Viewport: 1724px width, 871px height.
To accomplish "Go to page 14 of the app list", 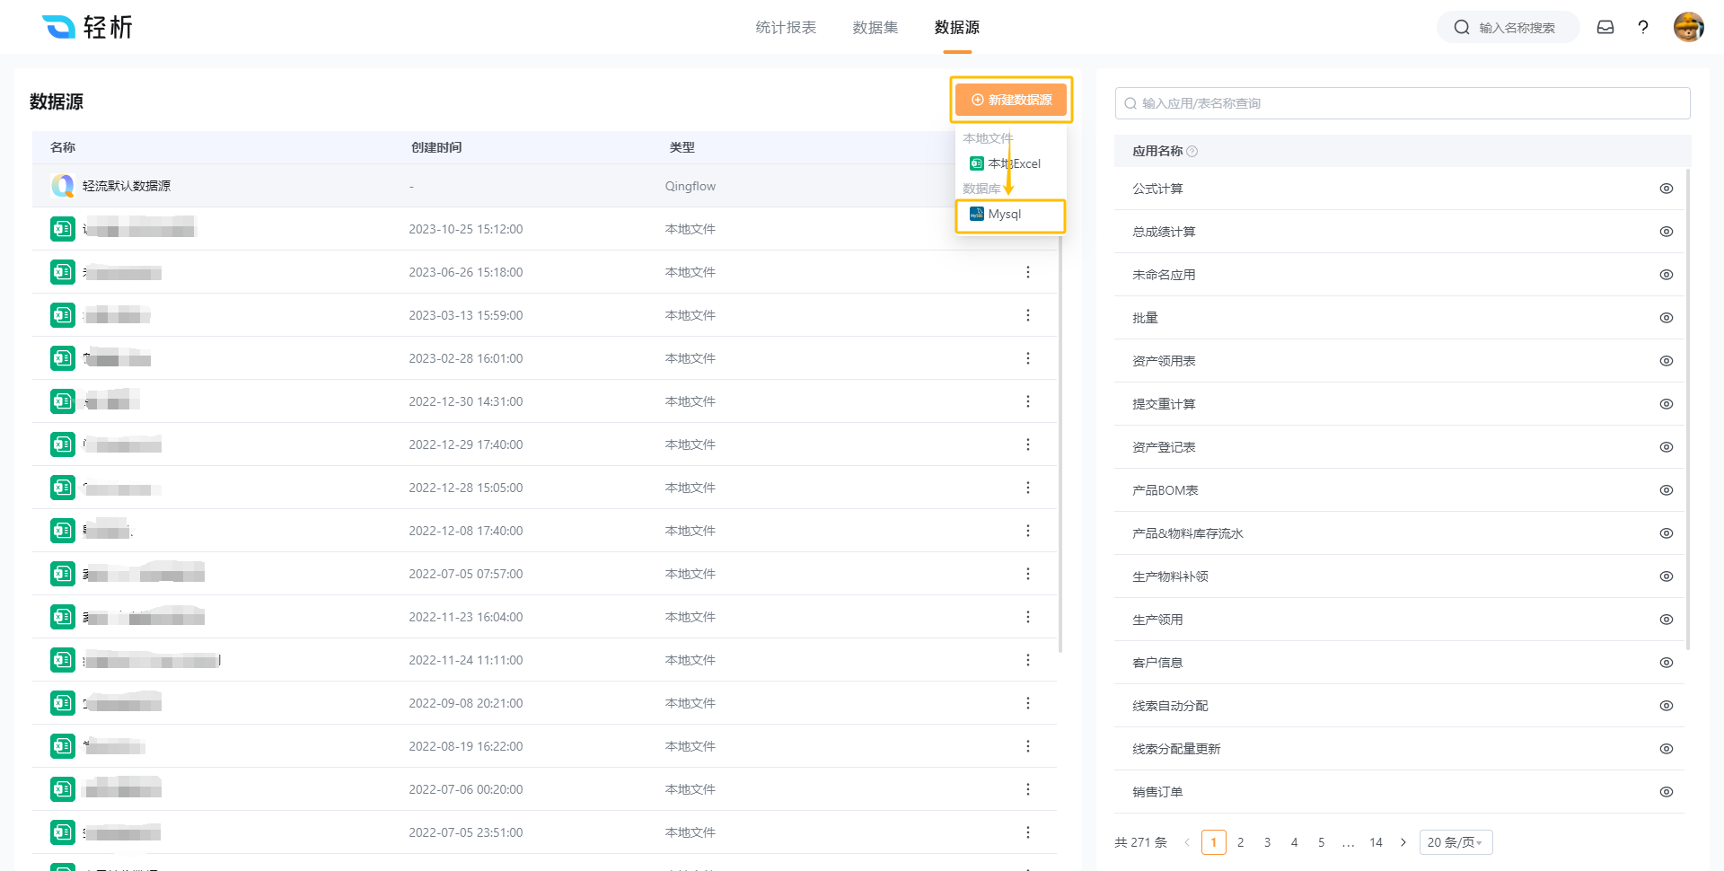I will pos(1376,842).
